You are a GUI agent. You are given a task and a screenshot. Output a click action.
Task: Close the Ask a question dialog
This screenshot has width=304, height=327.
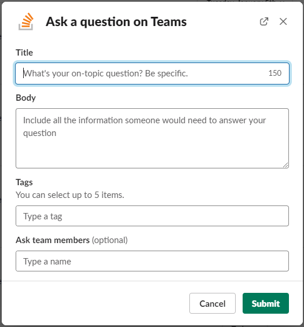(283, 21)
